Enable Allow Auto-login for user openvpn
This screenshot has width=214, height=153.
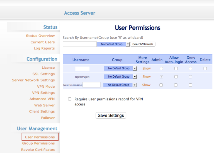click(176, 77)
